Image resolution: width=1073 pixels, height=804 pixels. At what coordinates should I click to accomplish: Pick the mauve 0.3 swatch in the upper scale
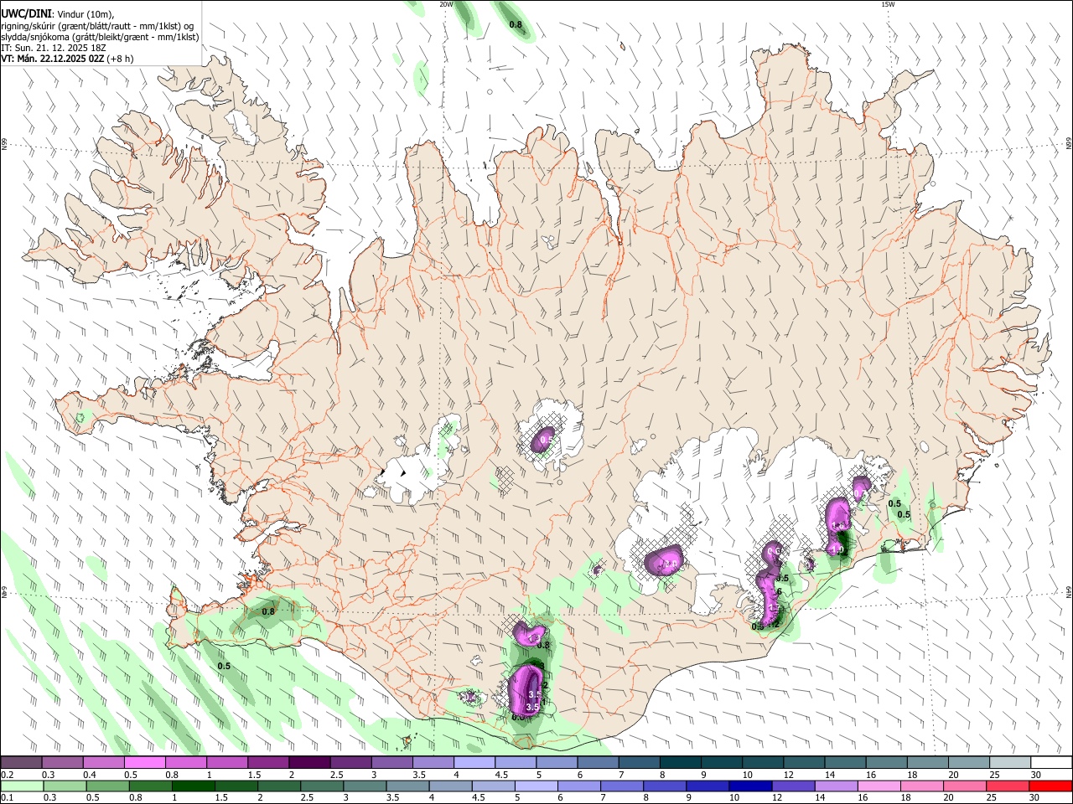pos(63,763)
